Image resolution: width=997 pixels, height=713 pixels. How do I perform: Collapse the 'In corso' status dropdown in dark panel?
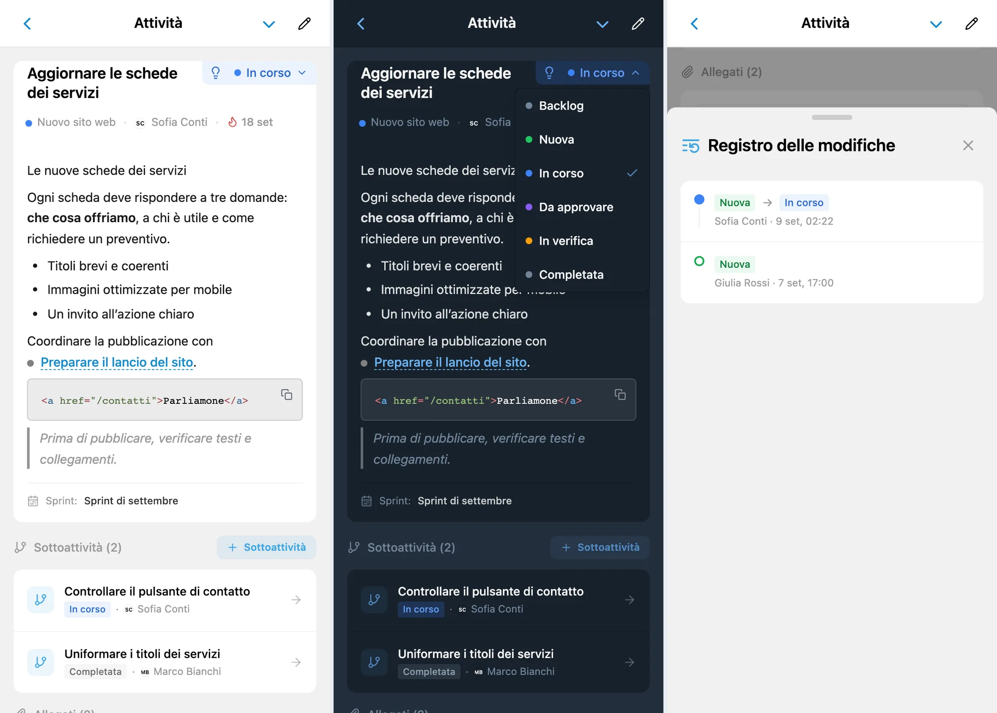pos(604,73)
